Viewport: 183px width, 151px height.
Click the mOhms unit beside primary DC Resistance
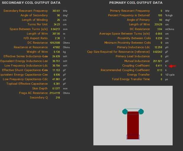[170, 29]
